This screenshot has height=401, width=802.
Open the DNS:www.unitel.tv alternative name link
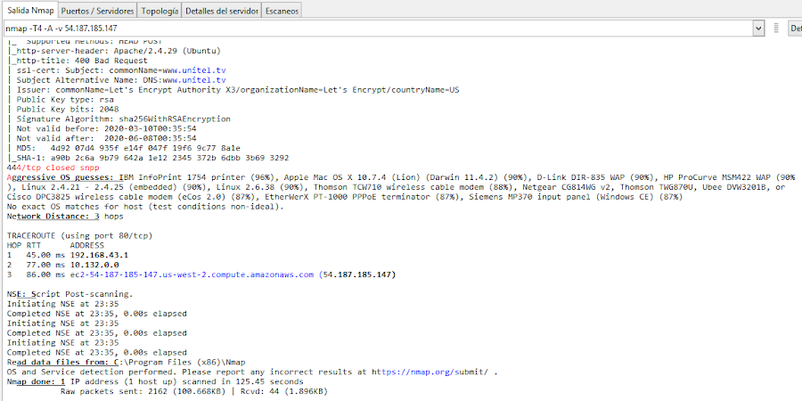194,80
